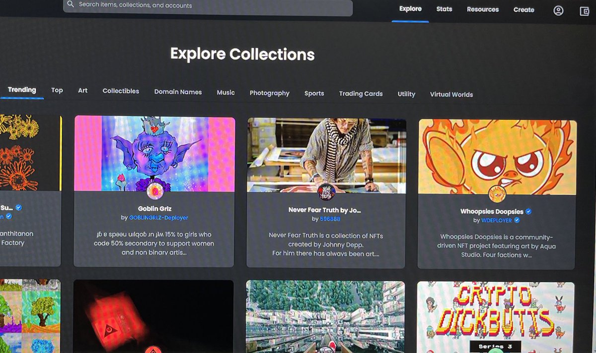Click Whoopsies Doopsies verified badge
This screenshot has height=353, width=596.
tap(528, 211)
